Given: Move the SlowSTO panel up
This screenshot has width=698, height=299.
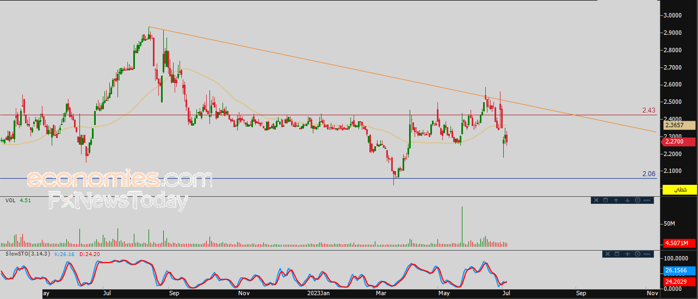Looking at the screenshot, I should [x=627, y=254].
